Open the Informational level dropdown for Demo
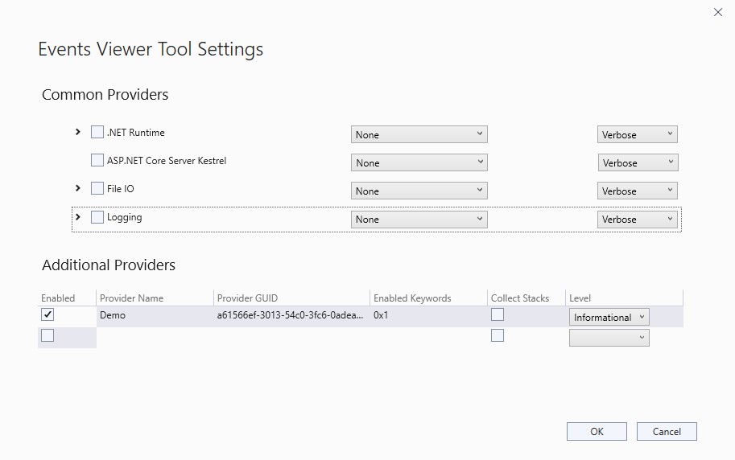Screen dimensions: 735x460 609,317
